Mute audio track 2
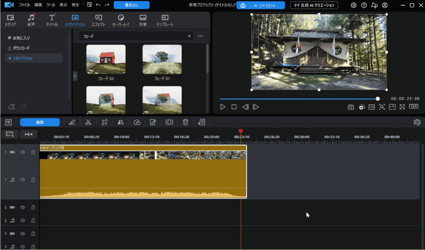The height and width of the screenshot is (250, 425). click(x=23, y=220)
